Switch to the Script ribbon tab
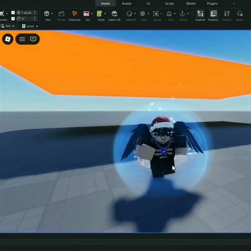This screenshot has height=251, width=251. click(169, 3)
